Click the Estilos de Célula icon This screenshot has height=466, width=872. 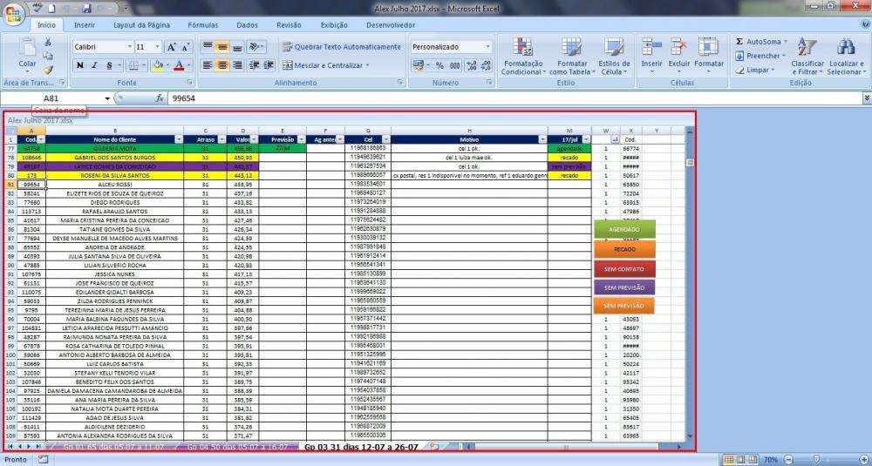(614, 47)
